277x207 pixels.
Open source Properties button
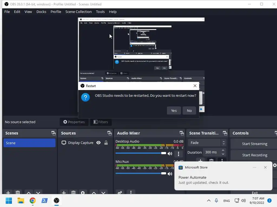coord(74,122)
